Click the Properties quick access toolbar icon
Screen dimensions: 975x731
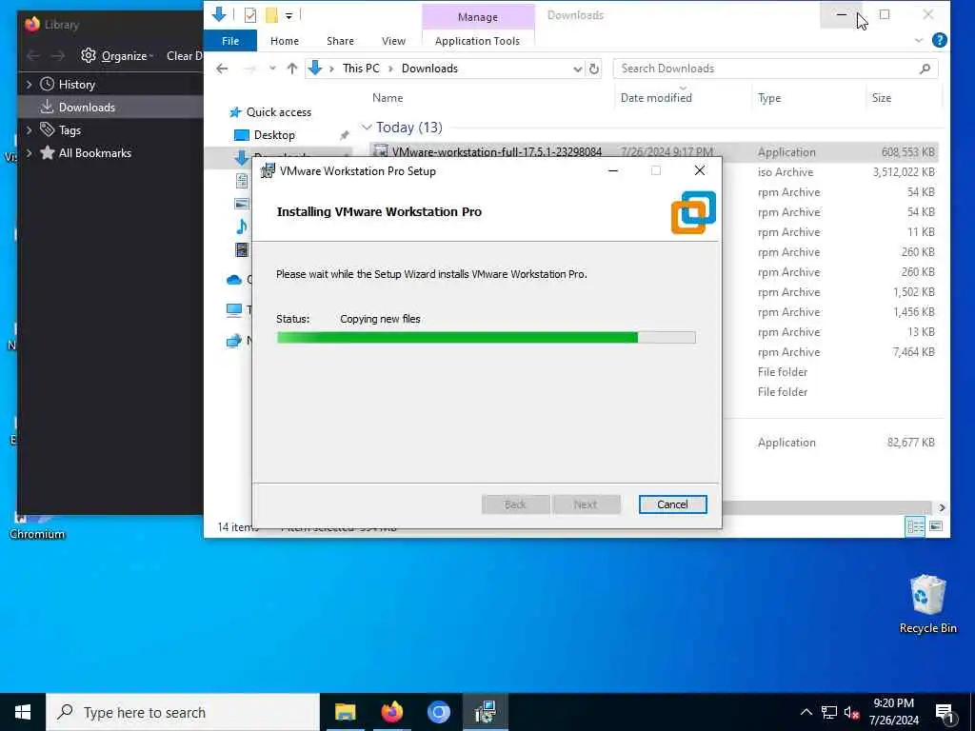tap(250, 15)
